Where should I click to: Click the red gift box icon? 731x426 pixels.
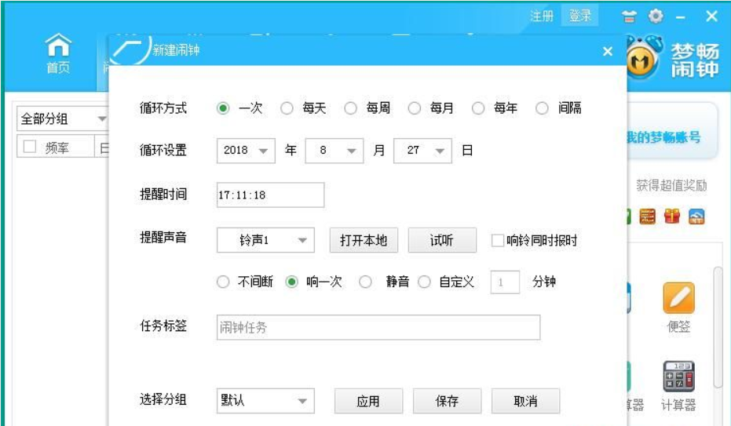pos(672,216)
